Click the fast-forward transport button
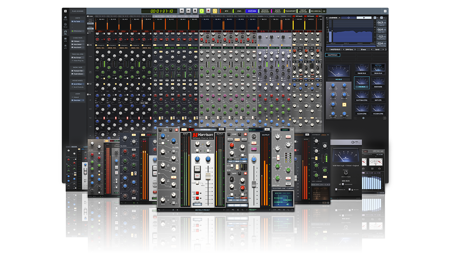Screen dimensions: 450x256 click(188, 11)
